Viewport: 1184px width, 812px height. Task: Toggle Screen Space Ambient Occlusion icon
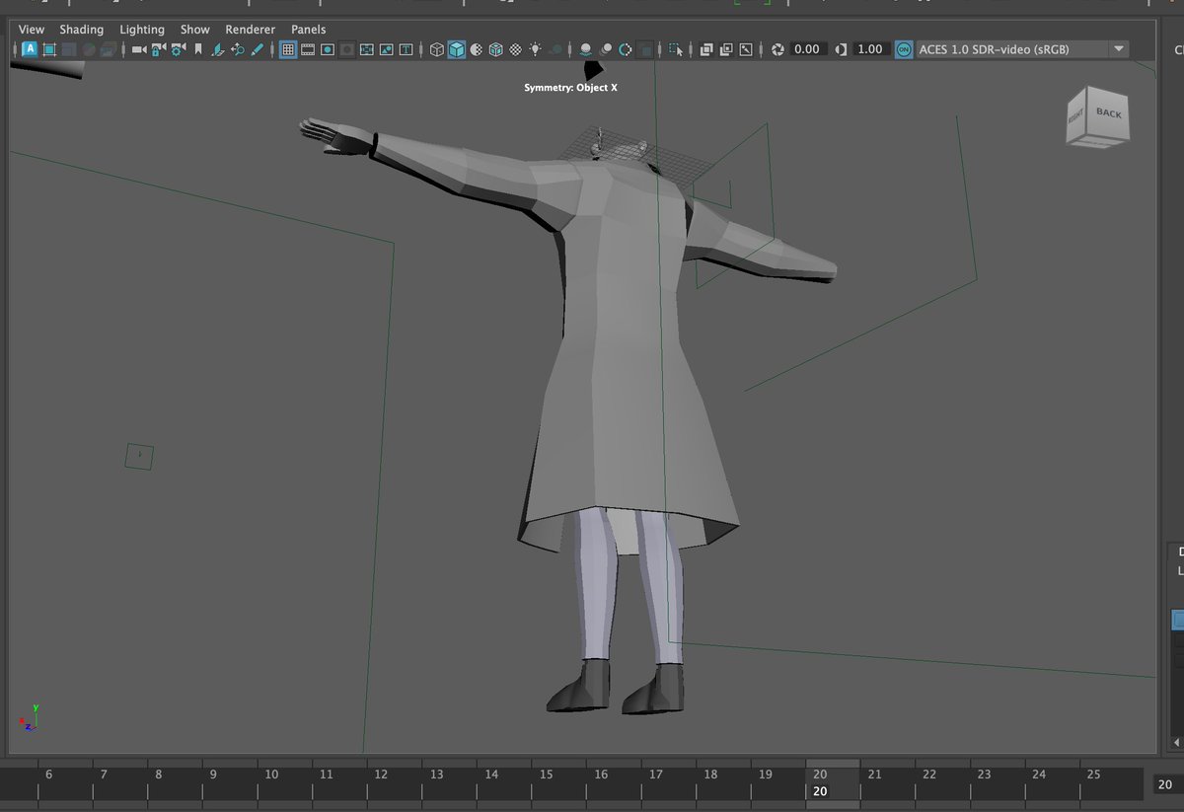[586, 48]
